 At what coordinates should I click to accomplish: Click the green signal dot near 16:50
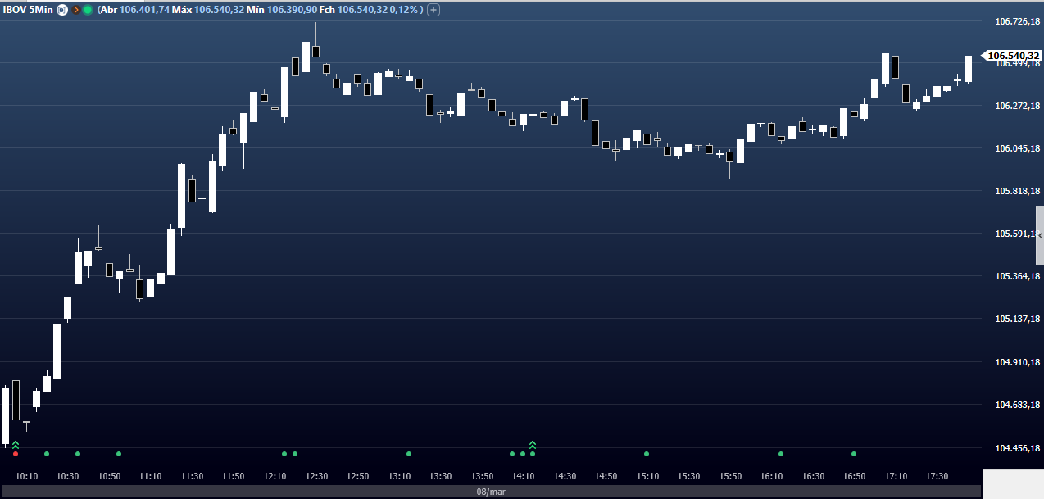point(855,453)
